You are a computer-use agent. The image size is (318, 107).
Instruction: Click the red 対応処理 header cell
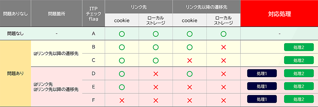click(x=279, y=14)
